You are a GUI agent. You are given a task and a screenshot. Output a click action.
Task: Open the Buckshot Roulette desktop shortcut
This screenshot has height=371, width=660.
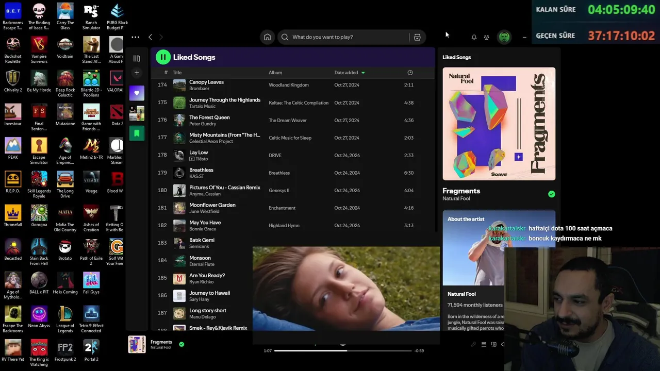pos(13,50)
